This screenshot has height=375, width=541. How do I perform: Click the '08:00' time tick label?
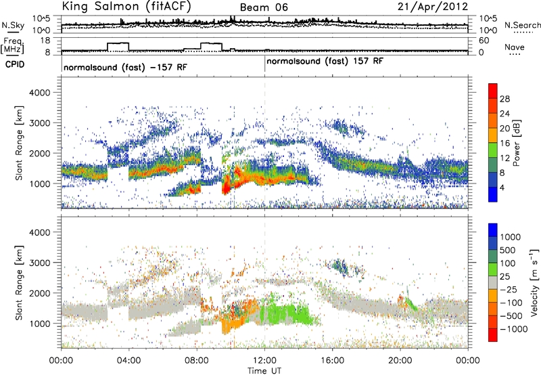click(x=197, y=361)
